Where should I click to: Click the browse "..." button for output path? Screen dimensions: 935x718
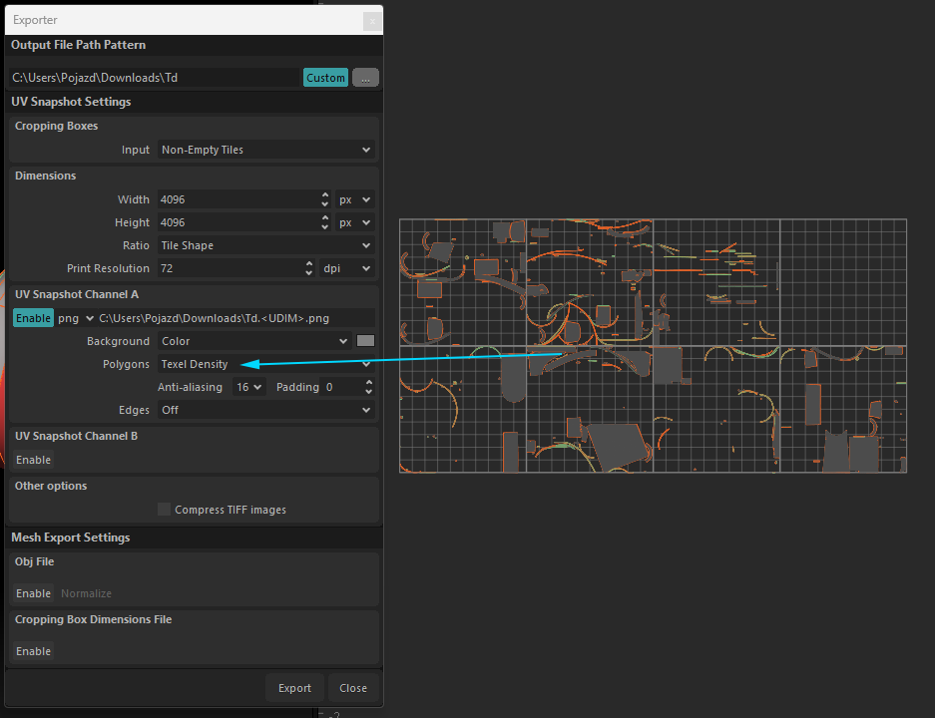[365, 78]
